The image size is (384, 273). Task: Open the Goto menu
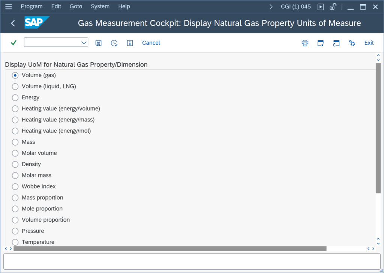(x=76, y=6)
